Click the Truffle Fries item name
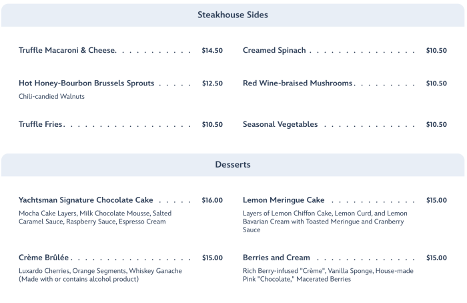The image size is (467, 303). pyautogui.click(x=41, y=124)
